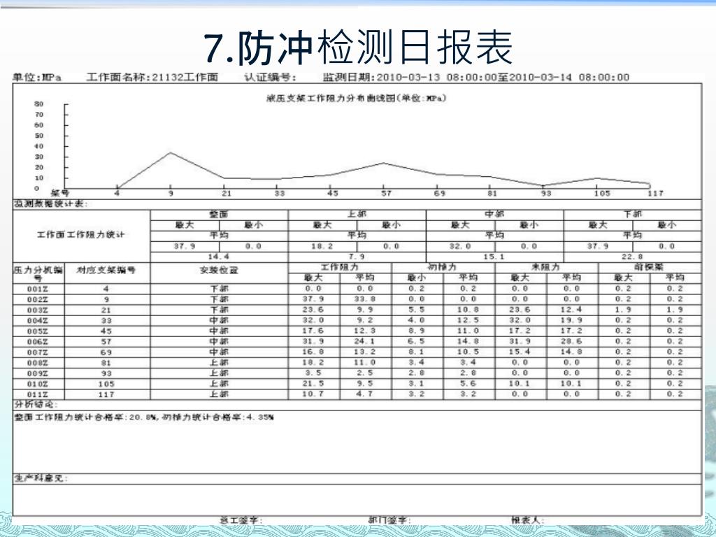Select the 中部 statistics column header
Screen dimensions: 716x537
click(x=494, y=214)
